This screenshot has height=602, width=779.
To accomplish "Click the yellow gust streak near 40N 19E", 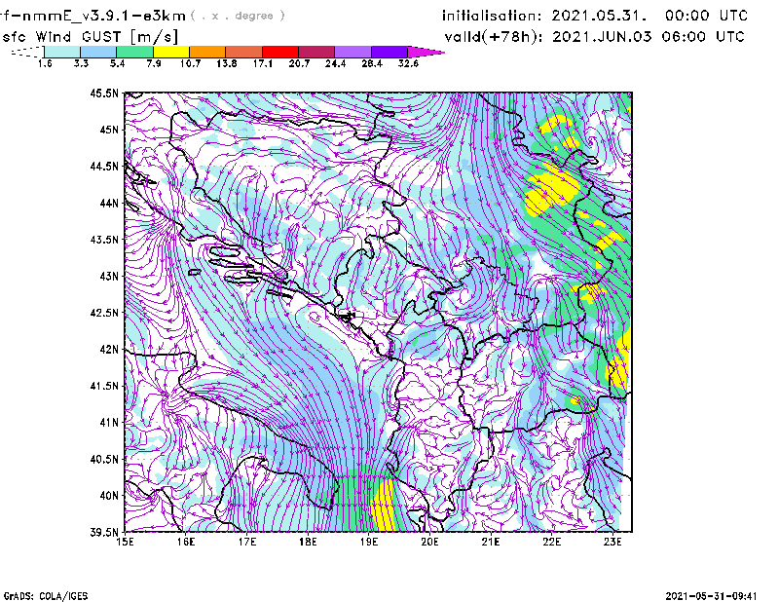I will 383,507.
